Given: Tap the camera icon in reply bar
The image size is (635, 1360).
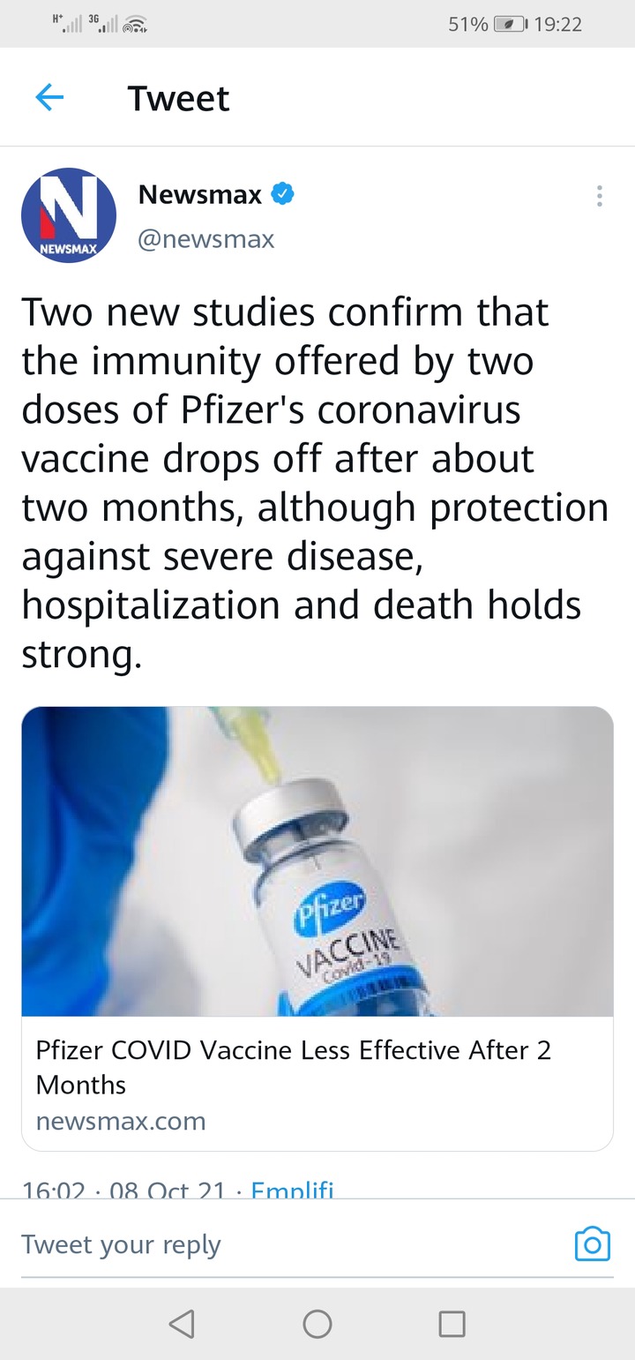Looking at the screenshot, I should pos(592,1244).
